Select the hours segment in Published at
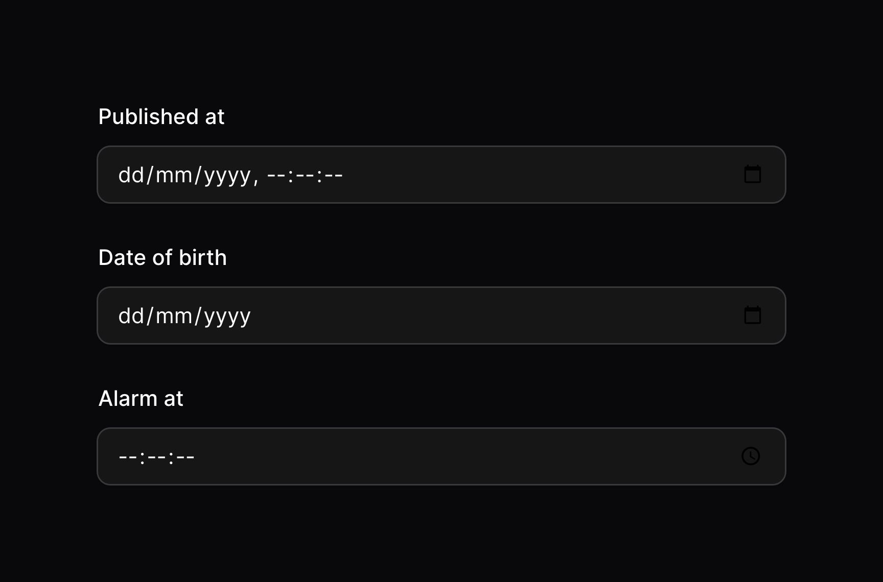This screenshot has width=883, height=582. pos(276,175)
